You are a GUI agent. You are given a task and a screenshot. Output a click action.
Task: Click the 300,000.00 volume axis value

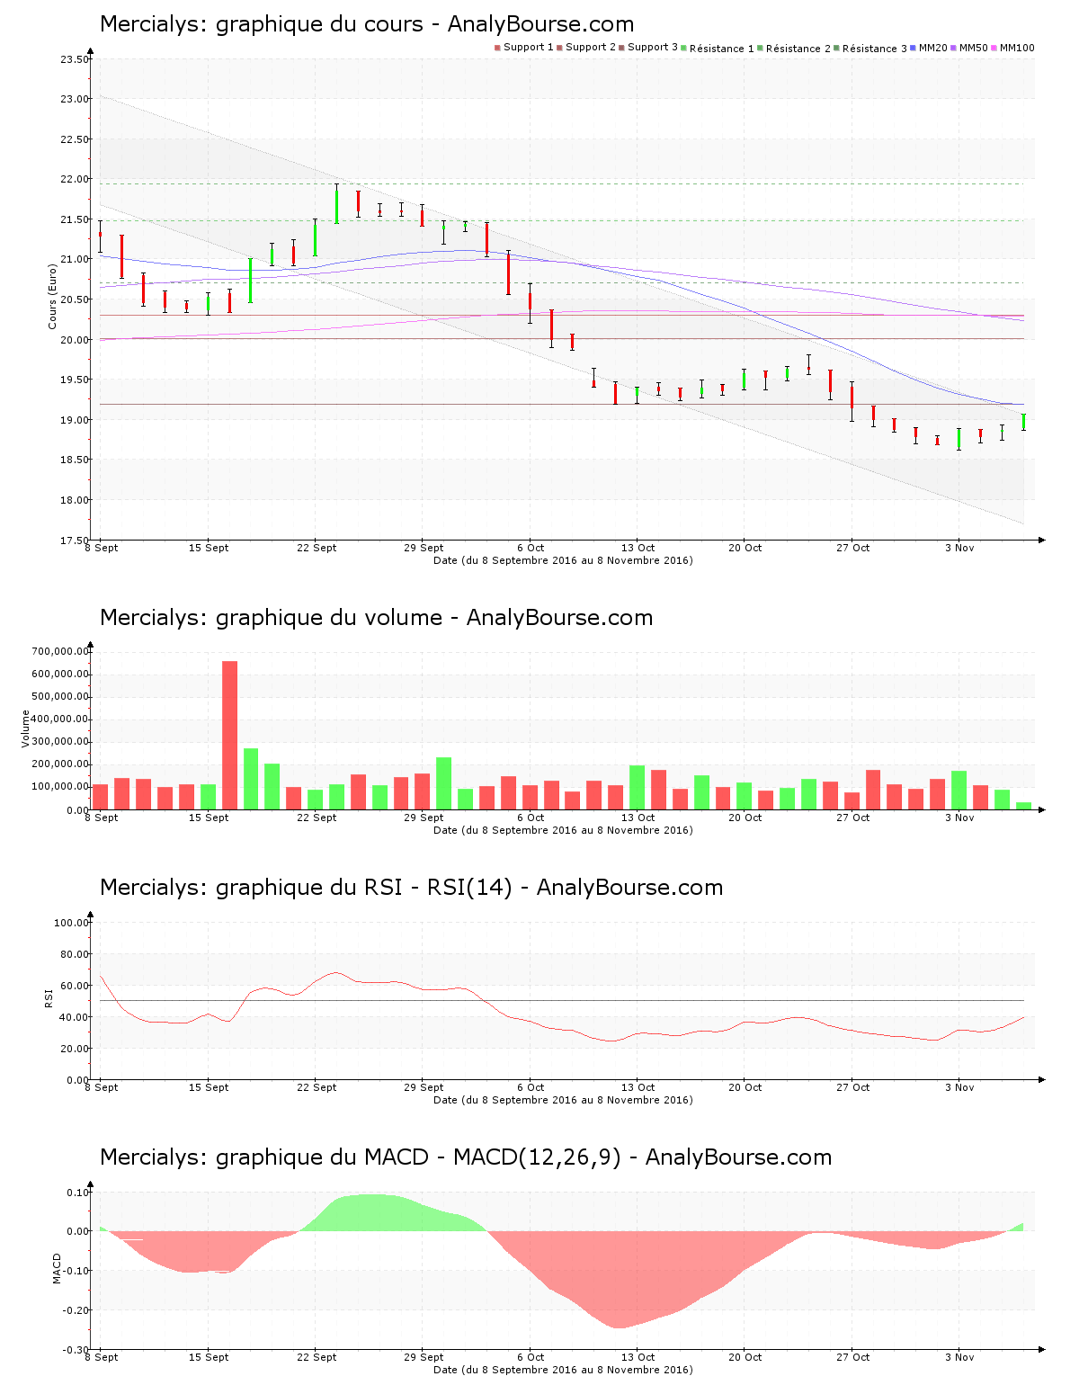pos(60,741)
